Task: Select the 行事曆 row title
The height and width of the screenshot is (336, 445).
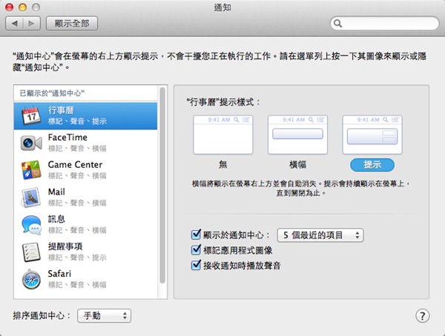Action: (x=61, y=110)
